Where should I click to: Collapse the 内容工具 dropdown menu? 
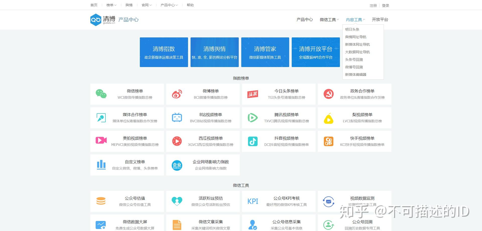point(355,20)
